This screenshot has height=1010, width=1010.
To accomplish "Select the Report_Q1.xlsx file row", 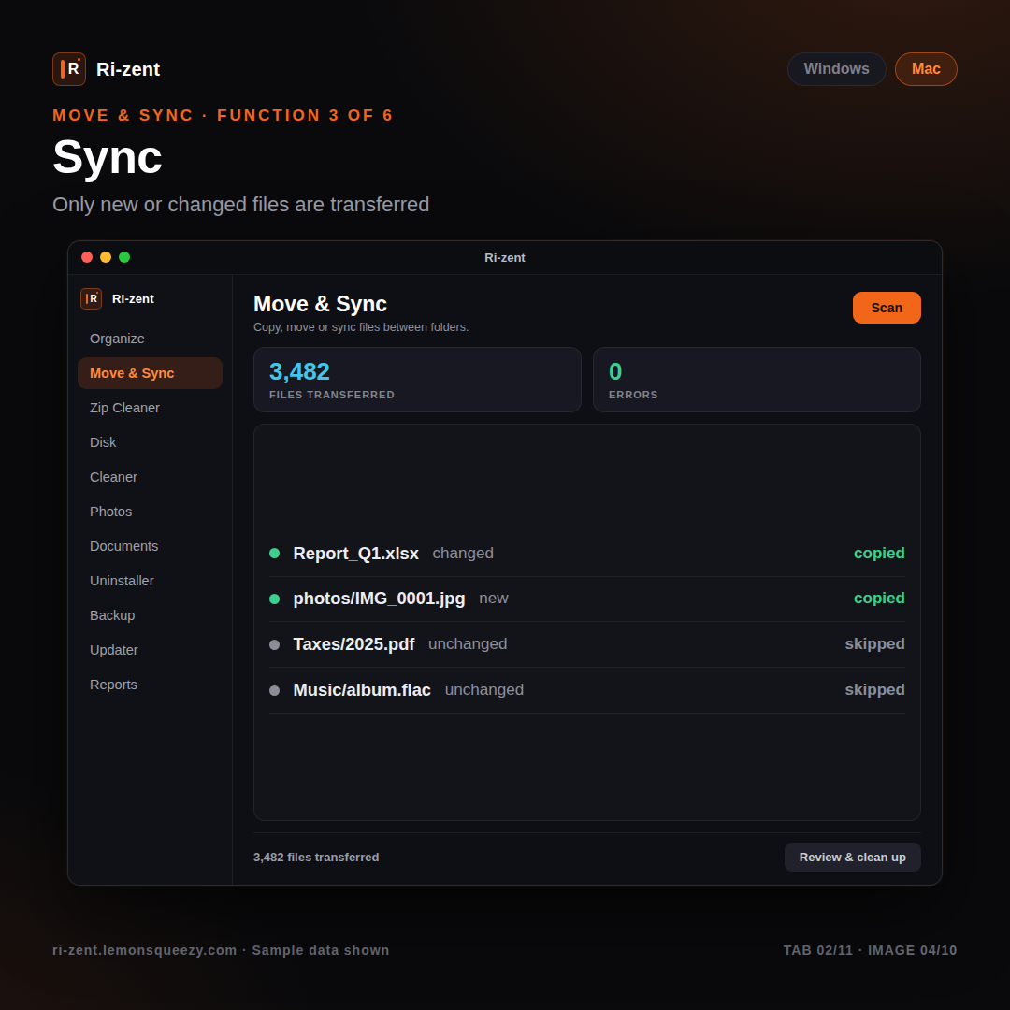I will tap(586, 554).
